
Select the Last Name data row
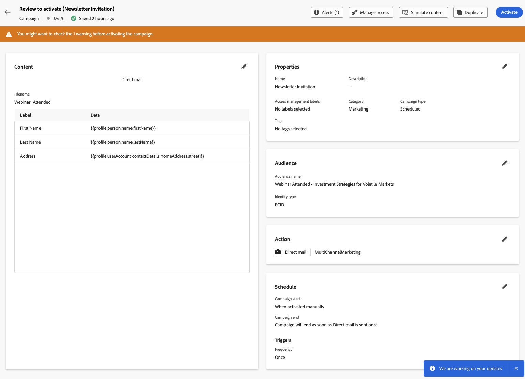[132, 142]
